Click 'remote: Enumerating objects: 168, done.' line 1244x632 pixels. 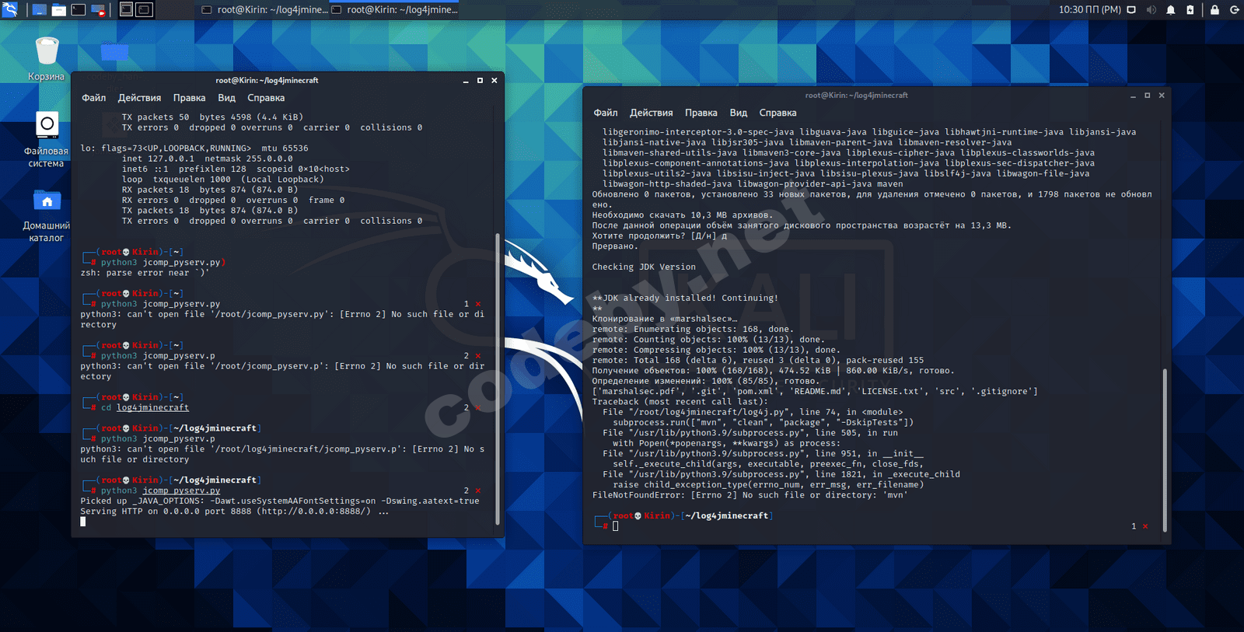693,330
